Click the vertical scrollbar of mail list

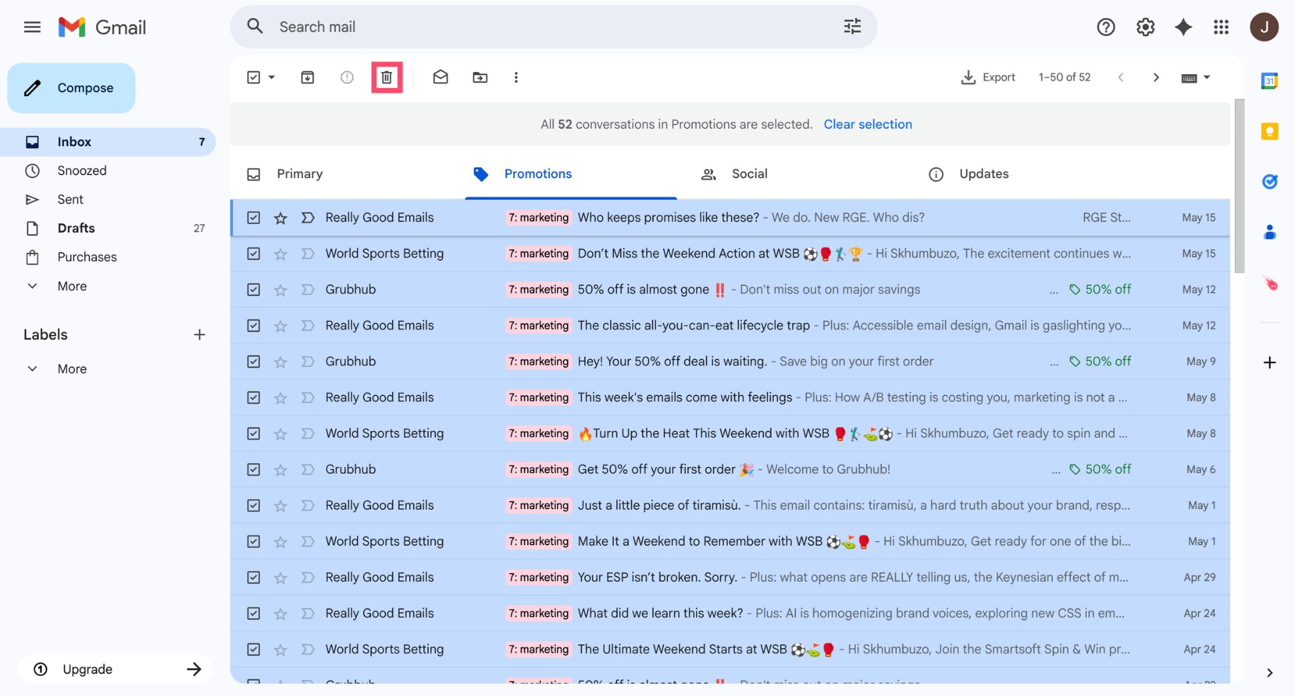coord(1239,186)
